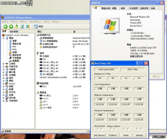Click the 欄位 column header in EVEREST
This screenshot has height=139, width=167.
pos(53,31)
